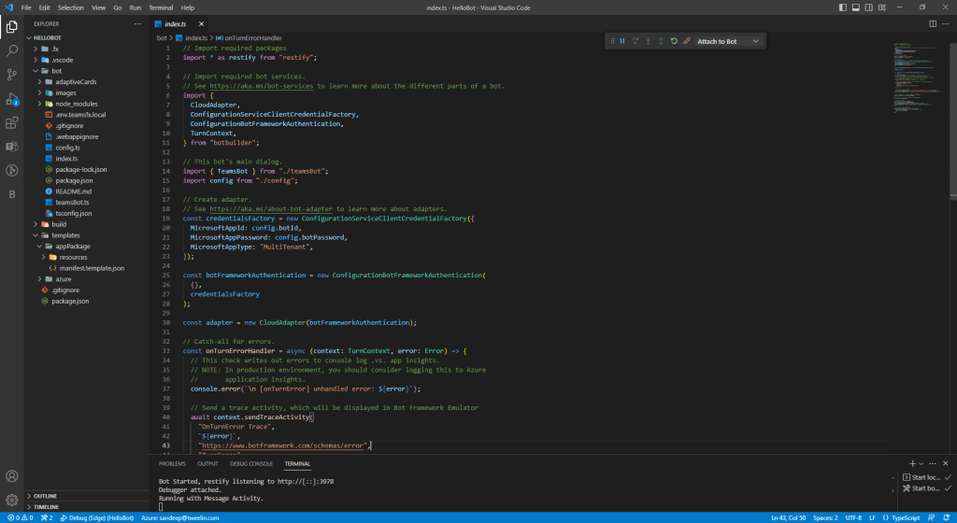Open the File menu
Image resolution: width=957 pixels, height=523 pixels.
[26, 7]
